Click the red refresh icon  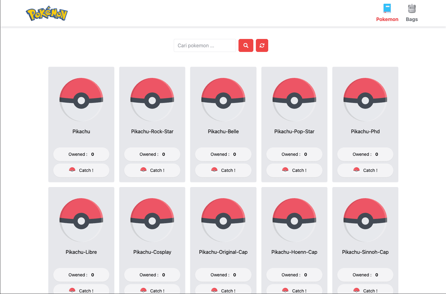(262, 45)
